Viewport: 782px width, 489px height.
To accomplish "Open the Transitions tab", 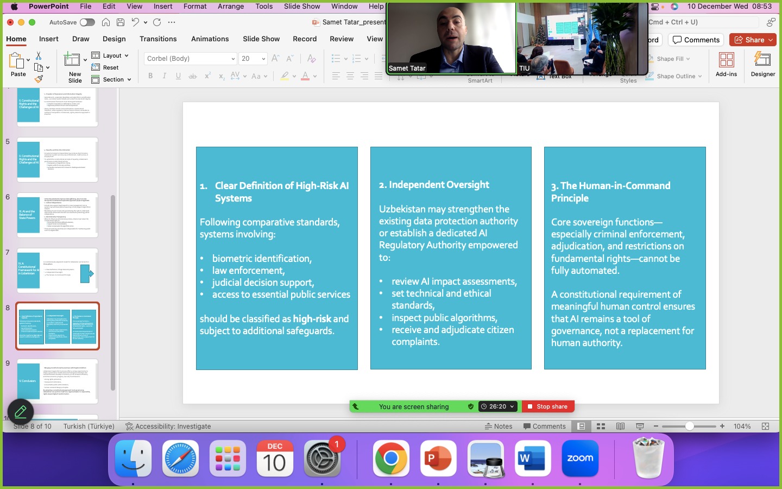I will [158, 39].
